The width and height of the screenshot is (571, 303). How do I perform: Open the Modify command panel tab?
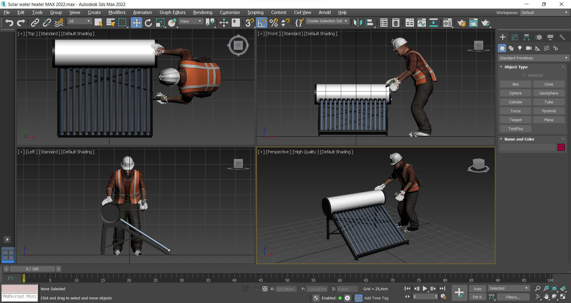tap(514, 37)
